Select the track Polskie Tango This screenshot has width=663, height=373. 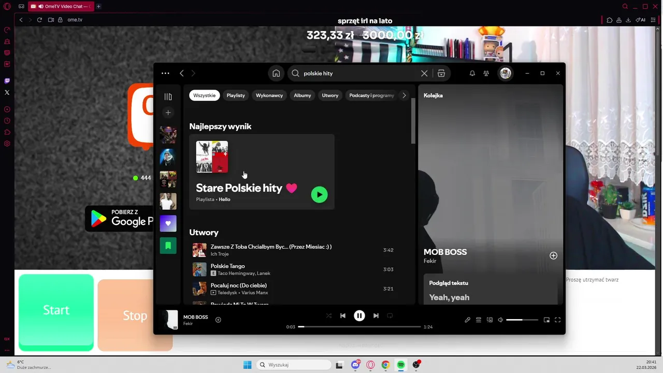[227, 266]
